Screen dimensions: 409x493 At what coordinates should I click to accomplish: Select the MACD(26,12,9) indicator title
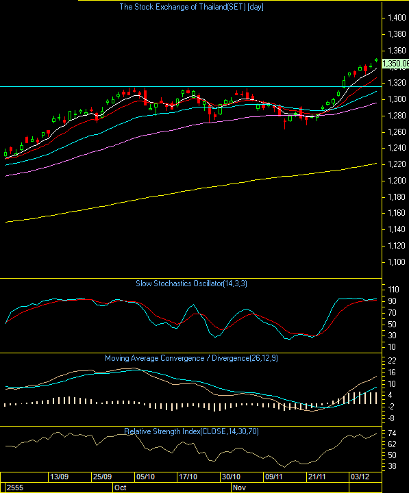(x=191, y=358)
